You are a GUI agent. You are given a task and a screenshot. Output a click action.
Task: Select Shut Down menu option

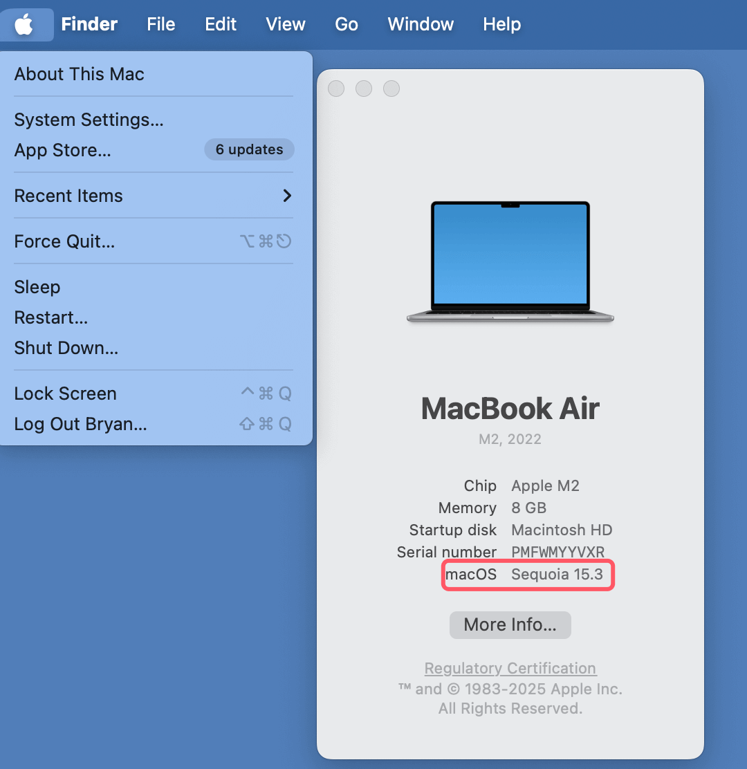66,348
